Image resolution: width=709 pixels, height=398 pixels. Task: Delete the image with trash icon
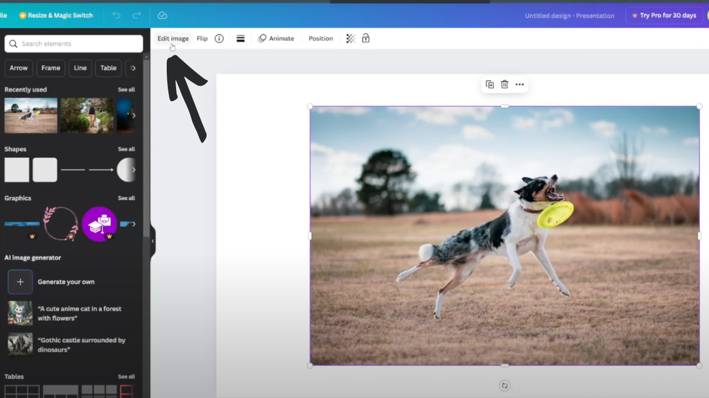(x=505, y=85)
